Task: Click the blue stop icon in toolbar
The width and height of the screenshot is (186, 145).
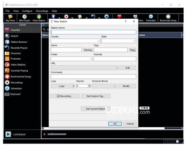Action: tap(53, 16)
